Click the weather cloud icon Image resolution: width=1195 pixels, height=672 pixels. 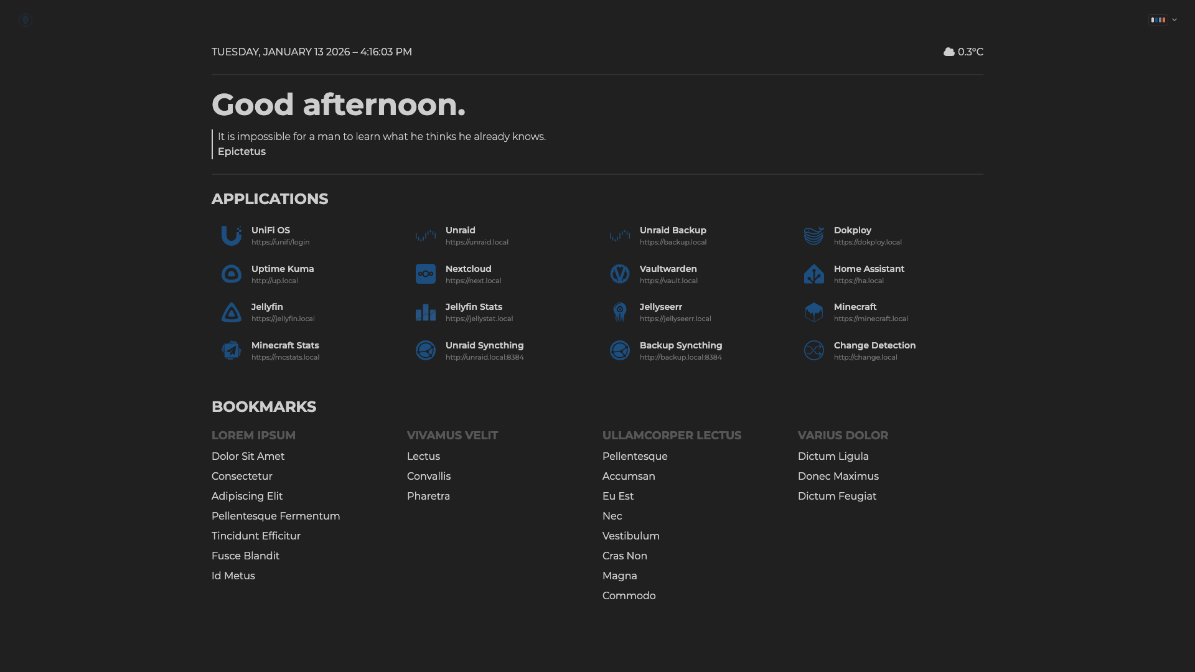[x=949, y=52]
